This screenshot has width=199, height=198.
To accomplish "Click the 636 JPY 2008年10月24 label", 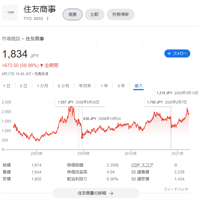I will (102, 119).
